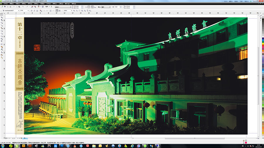Select the Text tool in the toolbox

(2, 41)
